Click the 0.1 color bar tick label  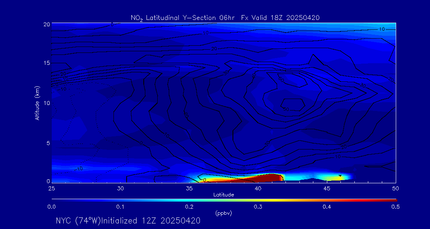[120, 207]
